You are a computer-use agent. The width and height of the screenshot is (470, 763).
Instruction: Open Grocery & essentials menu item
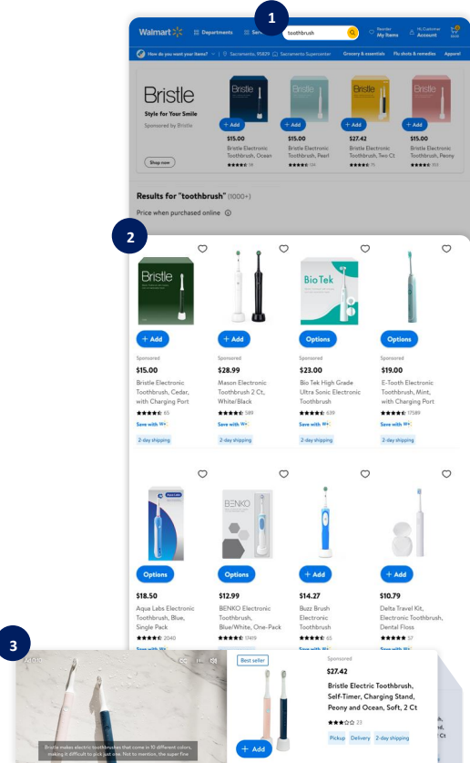(x=363, y=54)
